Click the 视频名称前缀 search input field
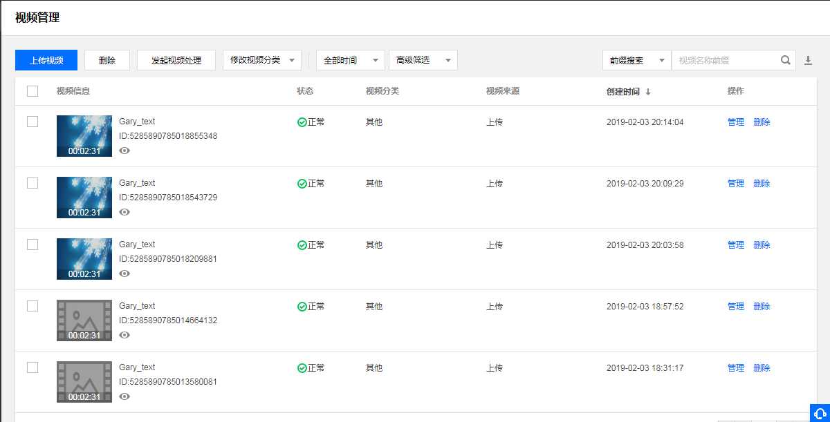Screen dimensions: 830x422 pyautogui.click(x=724, y=60)
